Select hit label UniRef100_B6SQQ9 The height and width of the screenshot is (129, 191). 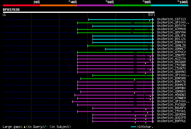point(171,62)
